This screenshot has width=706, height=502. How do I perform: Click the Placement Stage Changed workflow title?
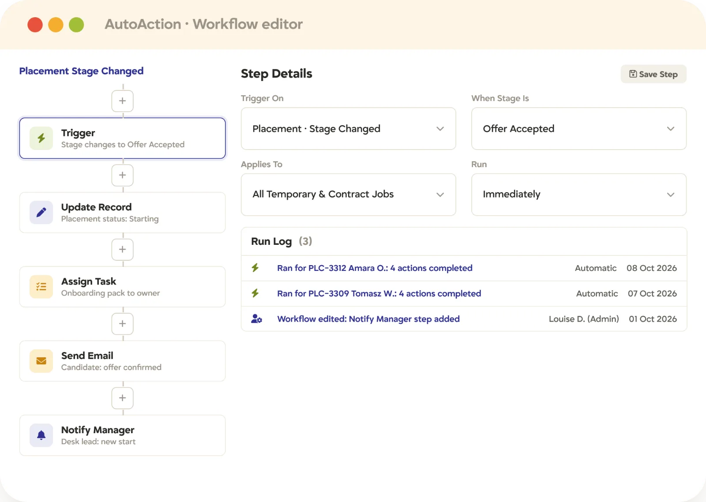(x=81, y=71)
